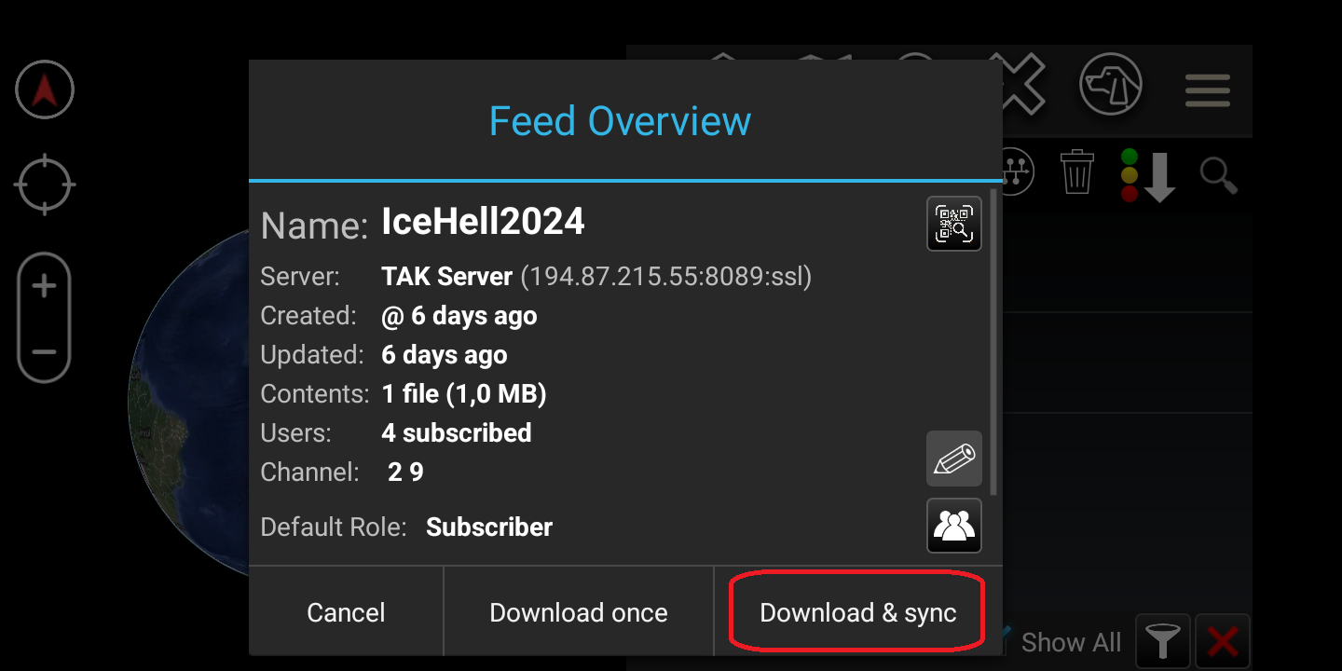
Task: Tap the crosshair self-location icon
Action: [x=44, y=185]
